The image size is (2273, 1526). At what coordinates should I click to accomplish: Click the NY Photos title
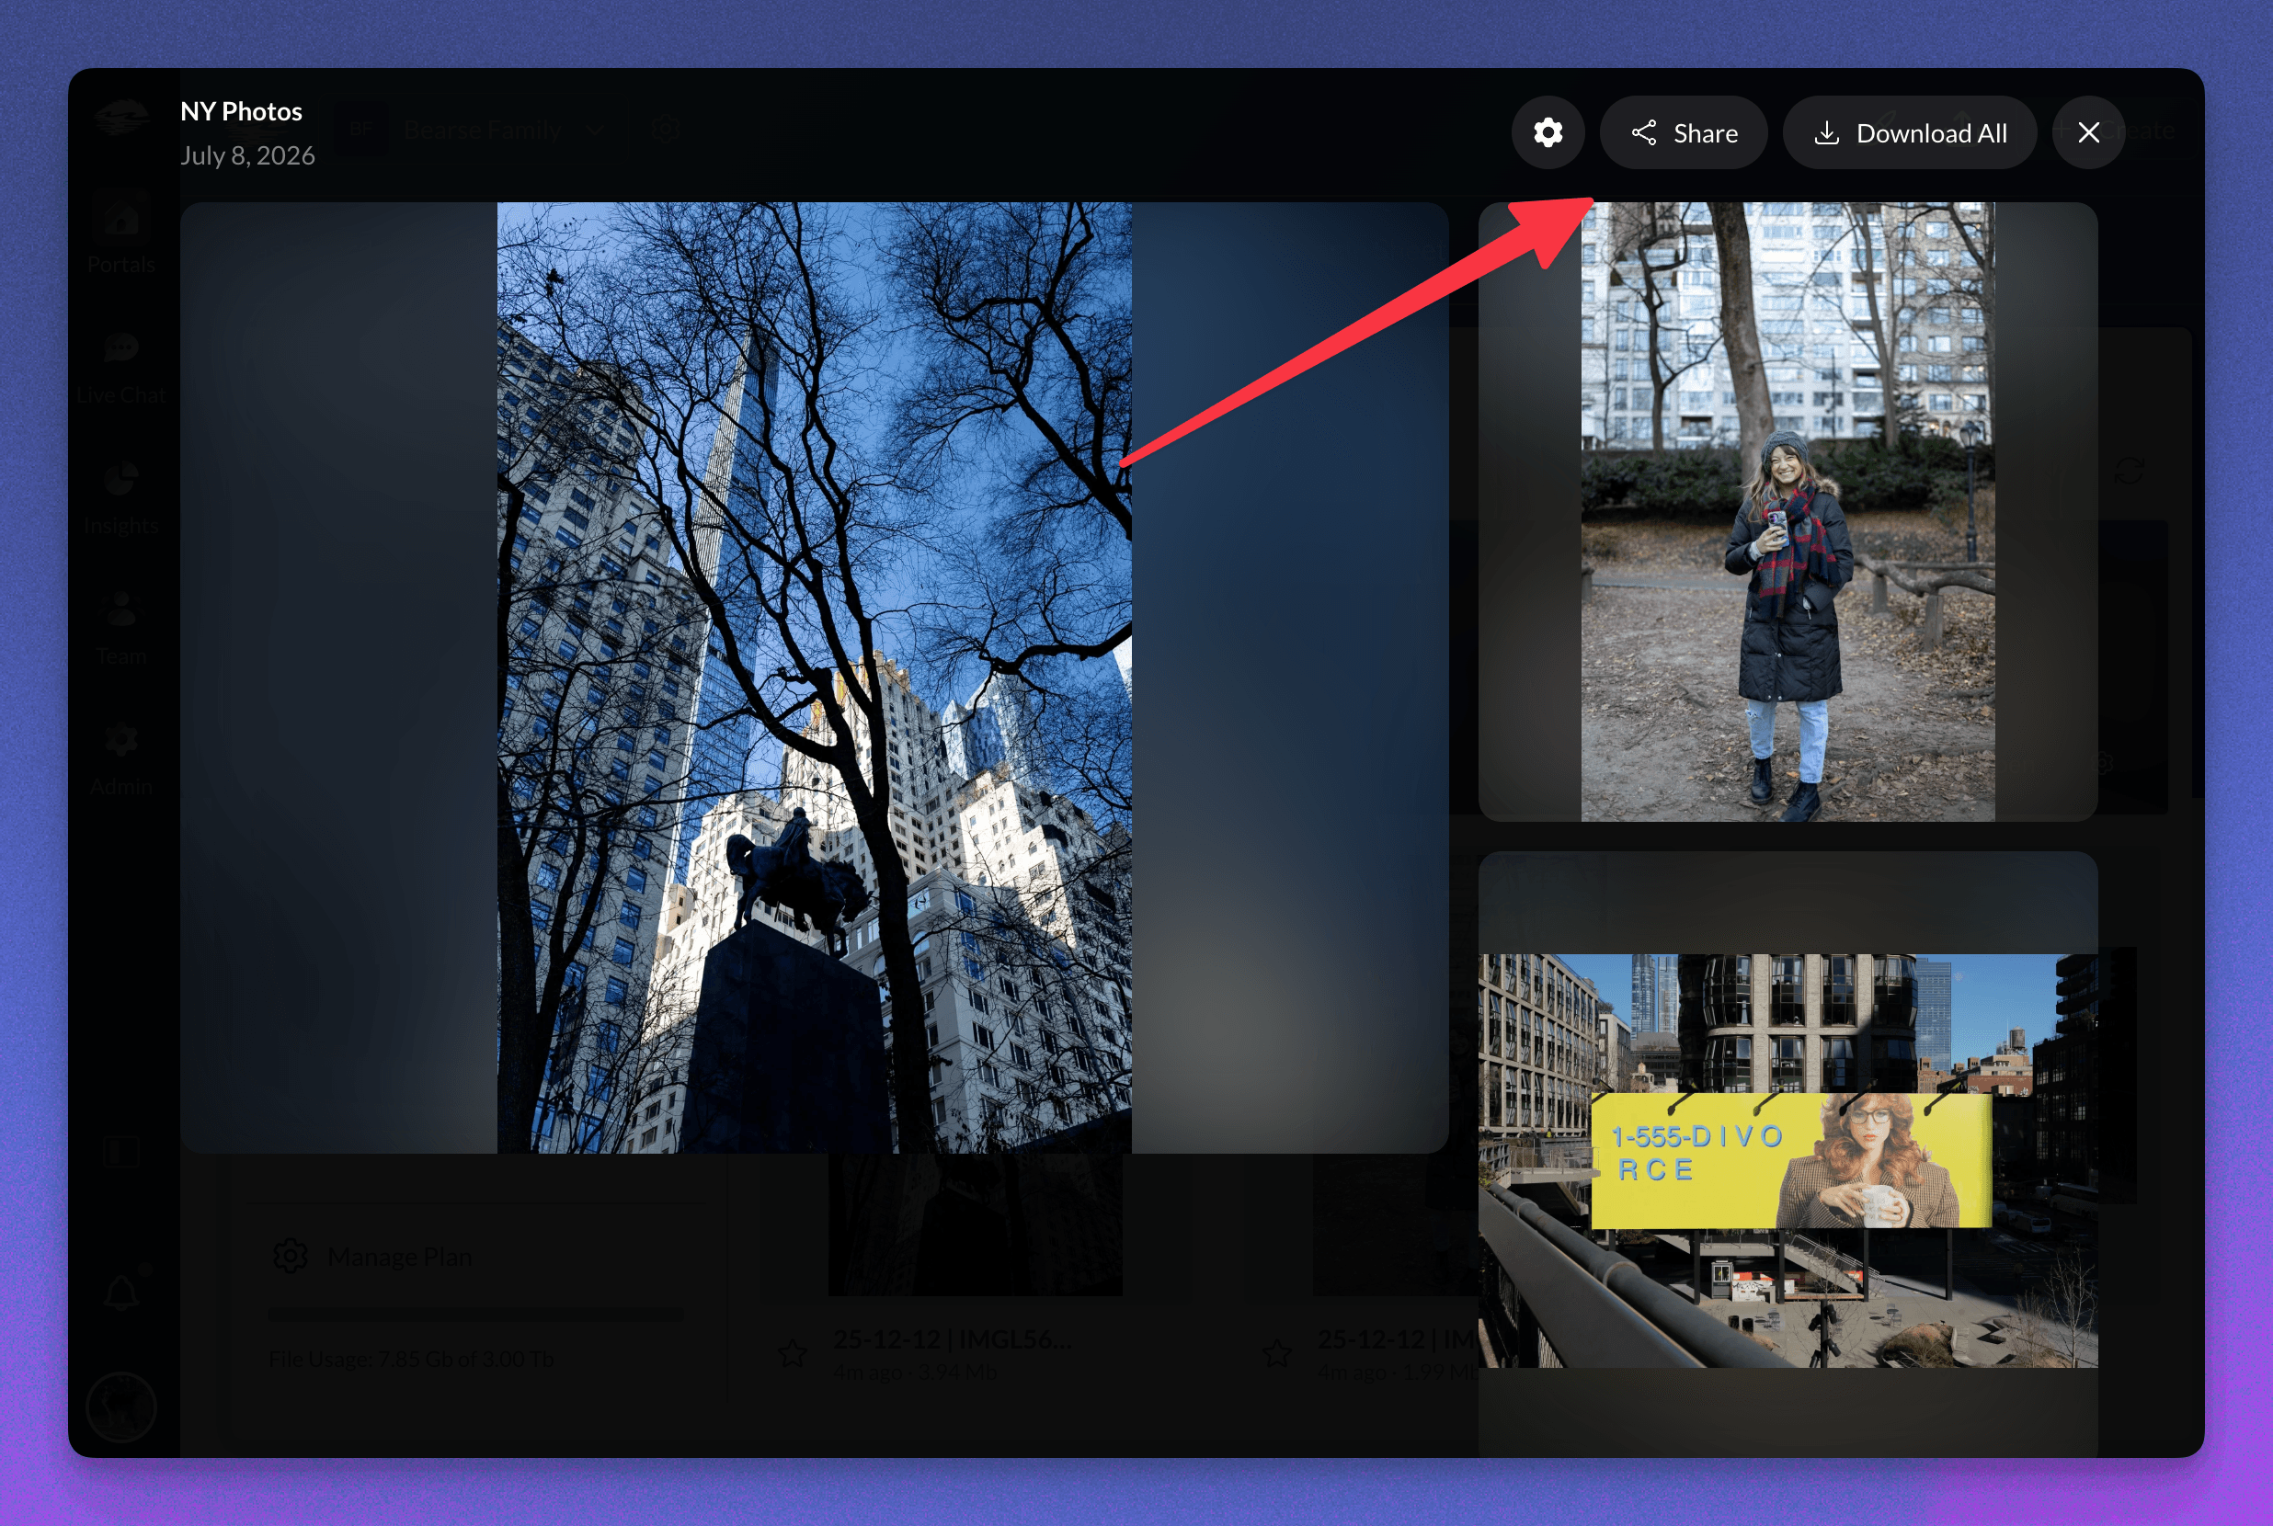tap(242, 111)
